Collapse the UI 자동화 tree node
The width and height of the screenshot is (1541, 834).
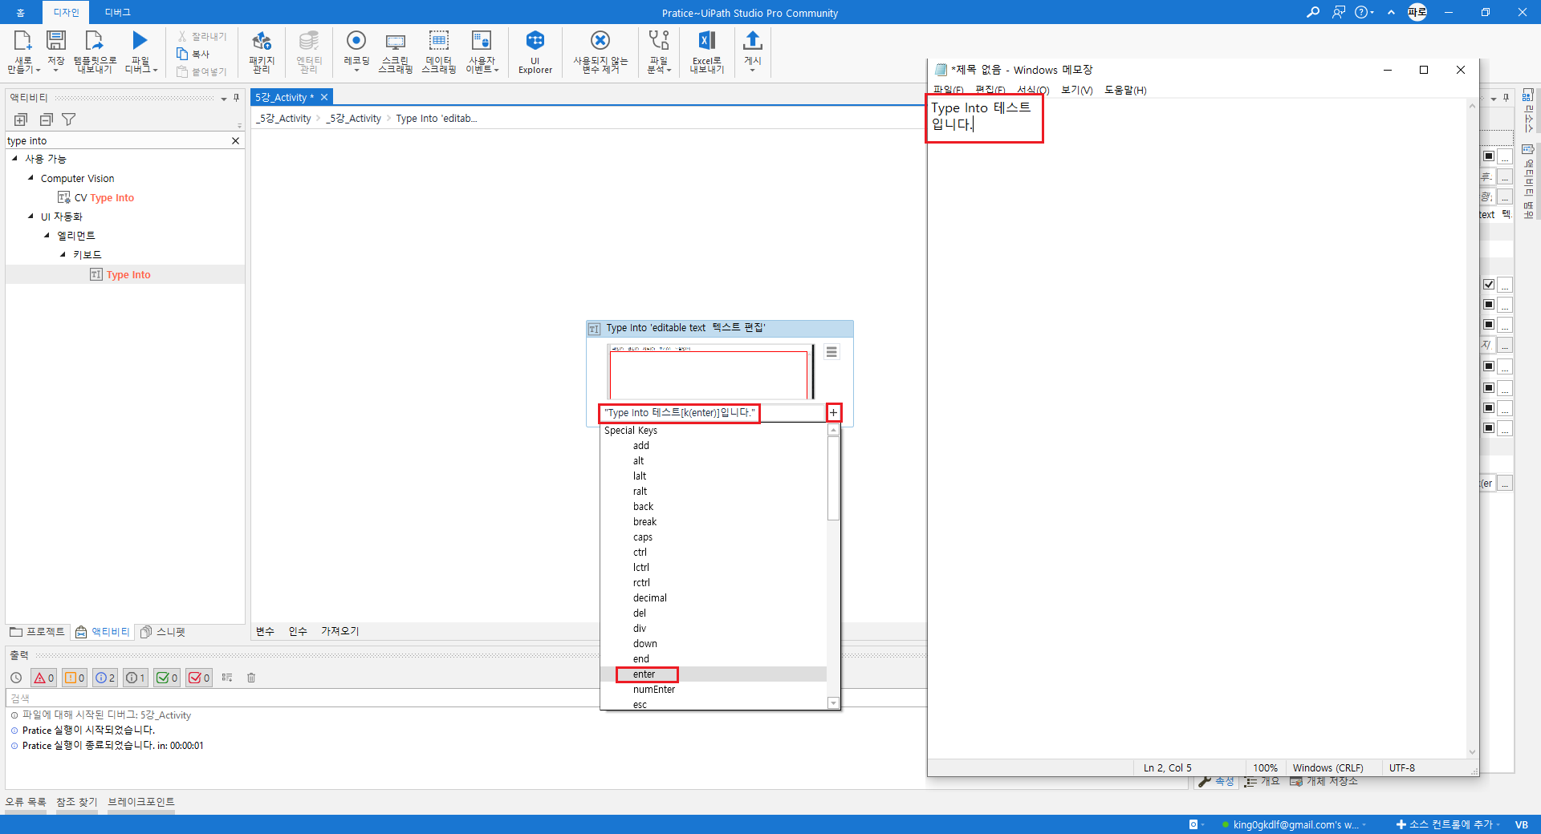[31, 216]
